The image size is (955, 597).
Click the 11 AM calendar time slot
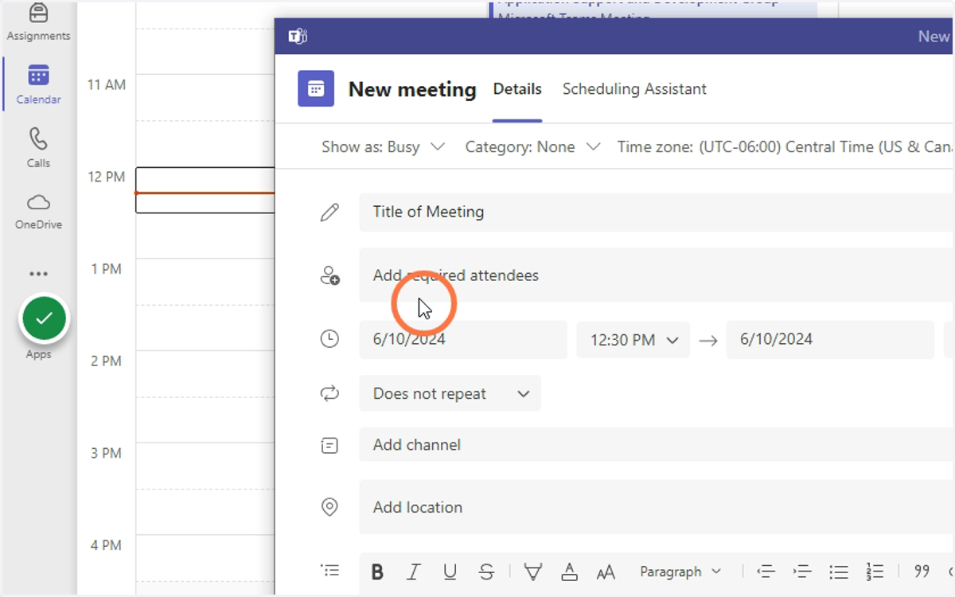(205, 97)
